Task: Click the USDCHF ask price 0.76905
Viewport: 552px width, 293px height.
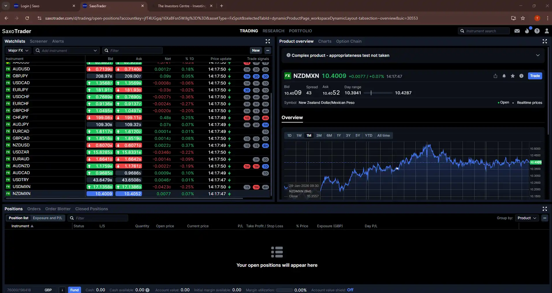Action: coord(129,97)
